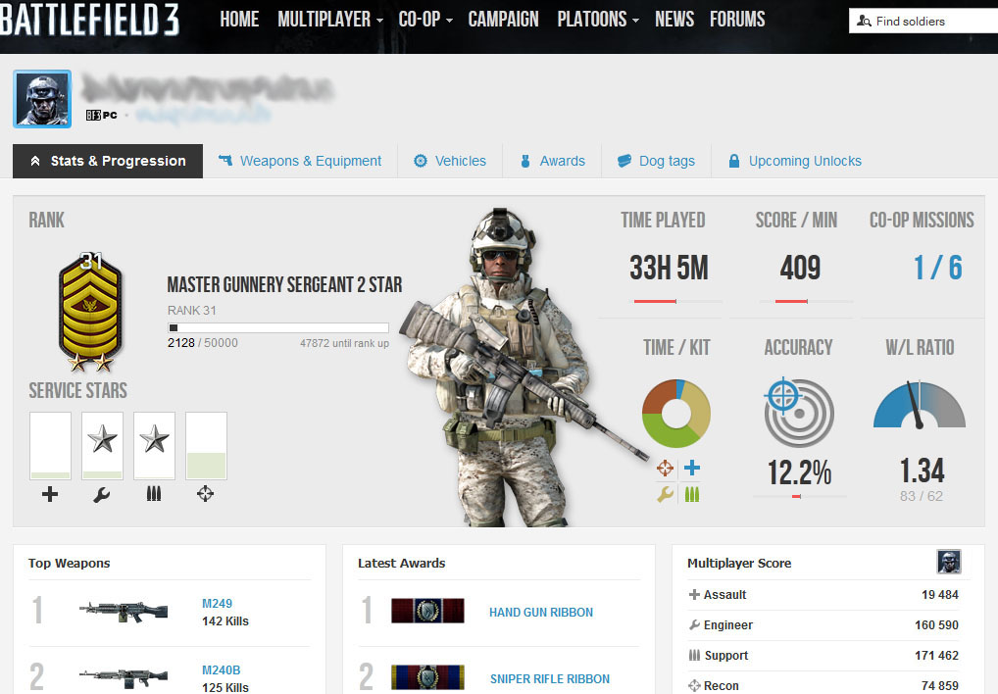Click the blue Assault plus icon under Time/Kit
Viewport: 998px width, 694px height.
692,469
